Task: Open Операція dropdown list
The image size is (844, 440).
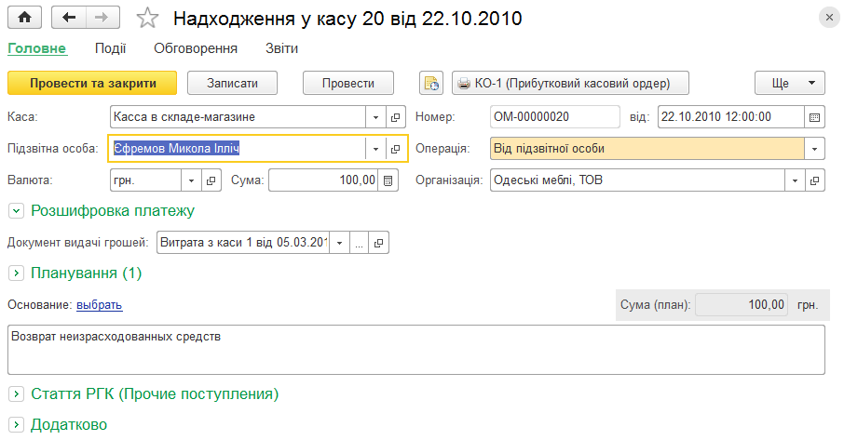Action: click(814, 149)
